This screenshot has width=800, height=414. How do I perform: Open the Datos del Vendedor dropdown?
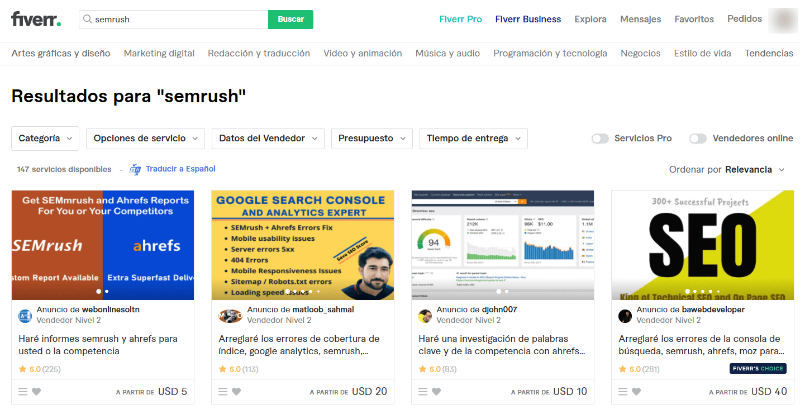pyautogui.click(x=268, y=138)
